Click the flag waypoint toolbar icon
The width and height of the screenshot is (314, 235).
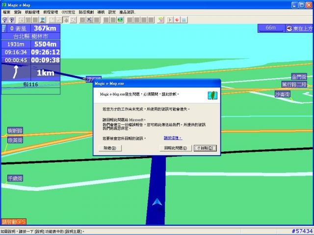[43, 20]
